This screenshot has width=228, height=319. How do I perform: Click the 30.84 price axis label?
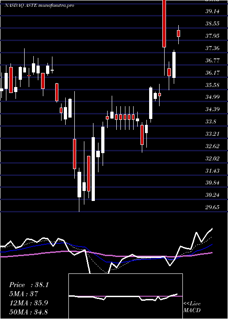click(x=212, y=183)
